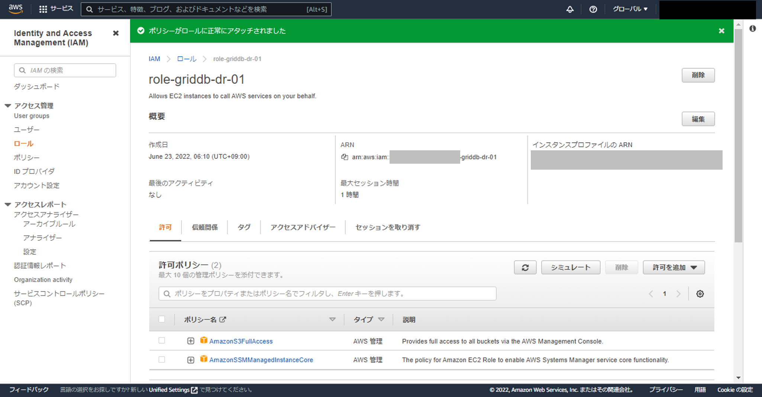The width and height of the screenshot is (762, 397).
Task: Select the AmazonS3FullAccess checkbox
Action: 162,340
